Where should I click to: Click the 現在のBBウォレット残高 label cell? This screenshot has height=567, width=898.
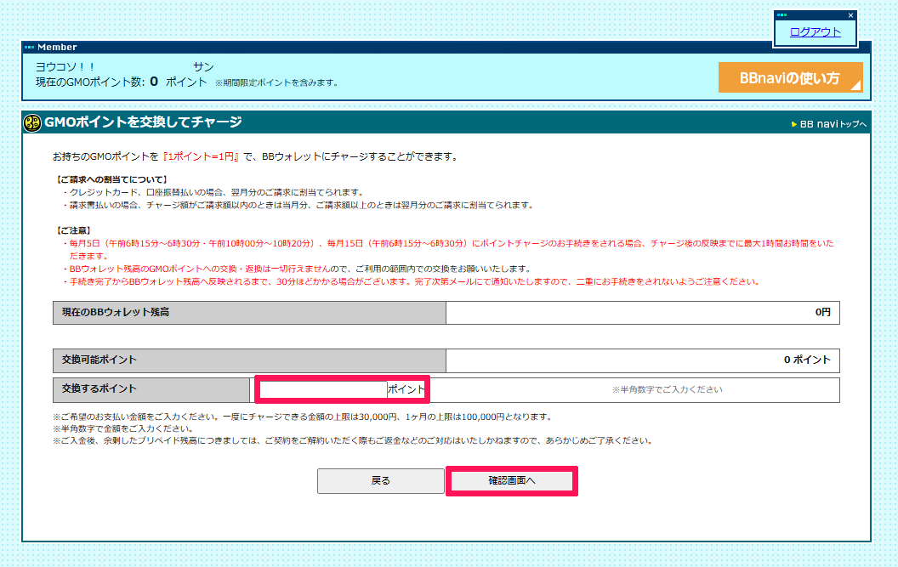pyautogui.click(x=250, y=313)
